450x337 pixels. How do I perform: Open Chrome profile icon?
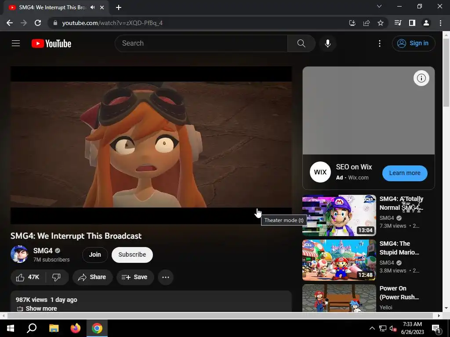[426, 23]
